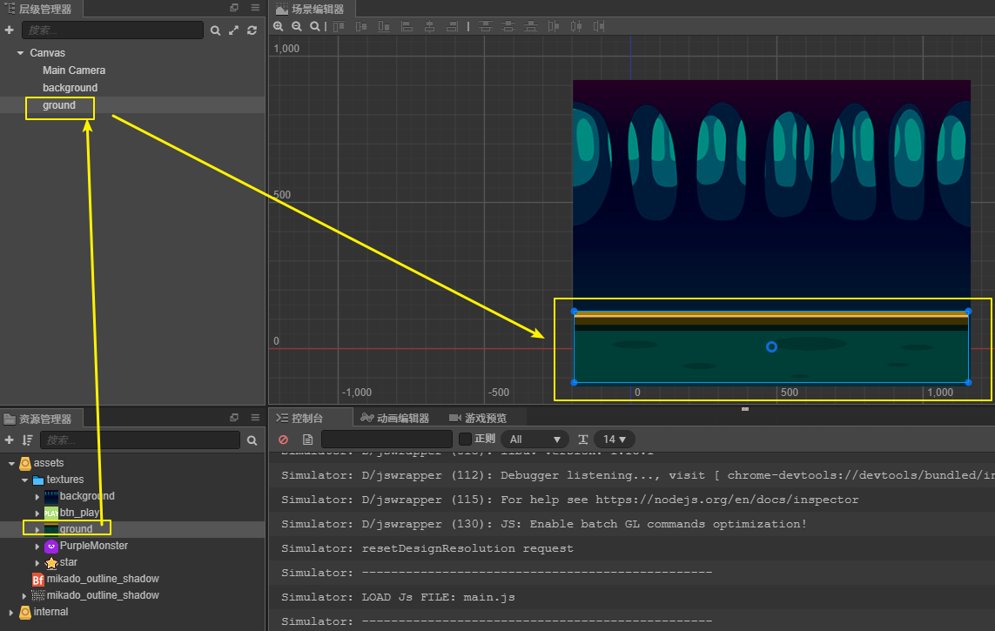
Task: Align selected nodes to horizontal center
Action: 430,26
